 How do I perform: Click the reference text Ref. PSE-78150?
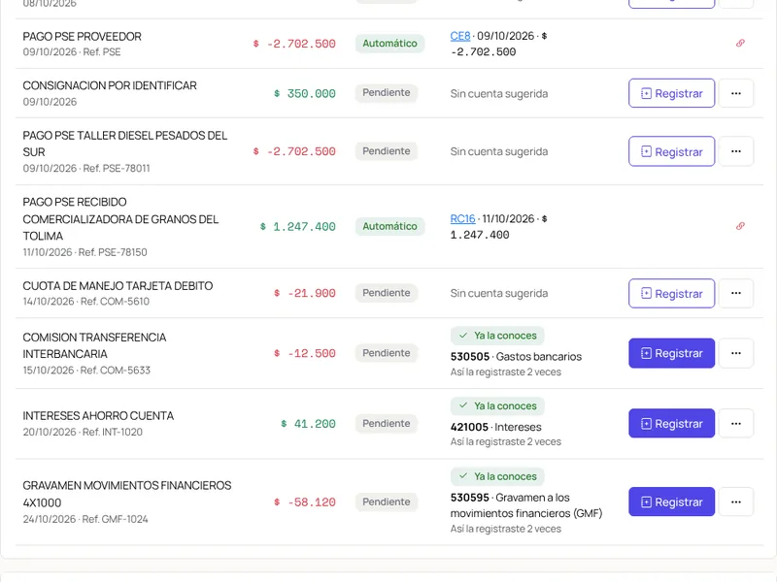click(x=113, y=252)
